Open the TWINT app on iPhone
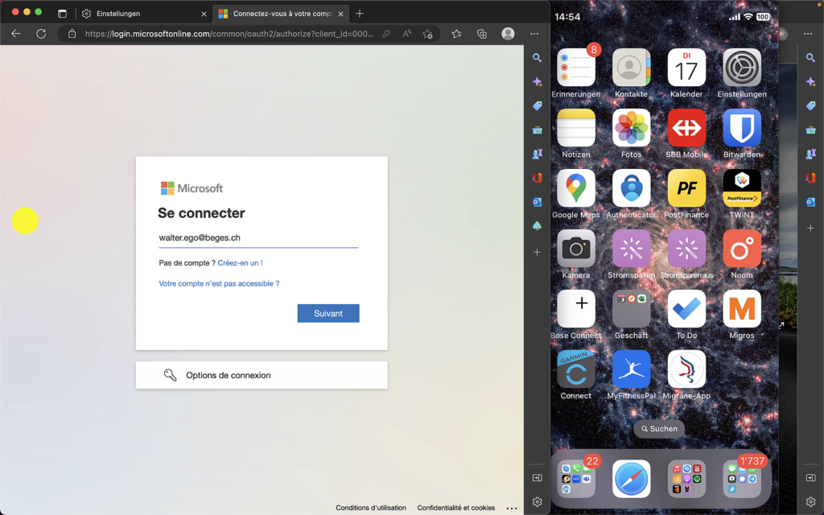 point(741,189)
